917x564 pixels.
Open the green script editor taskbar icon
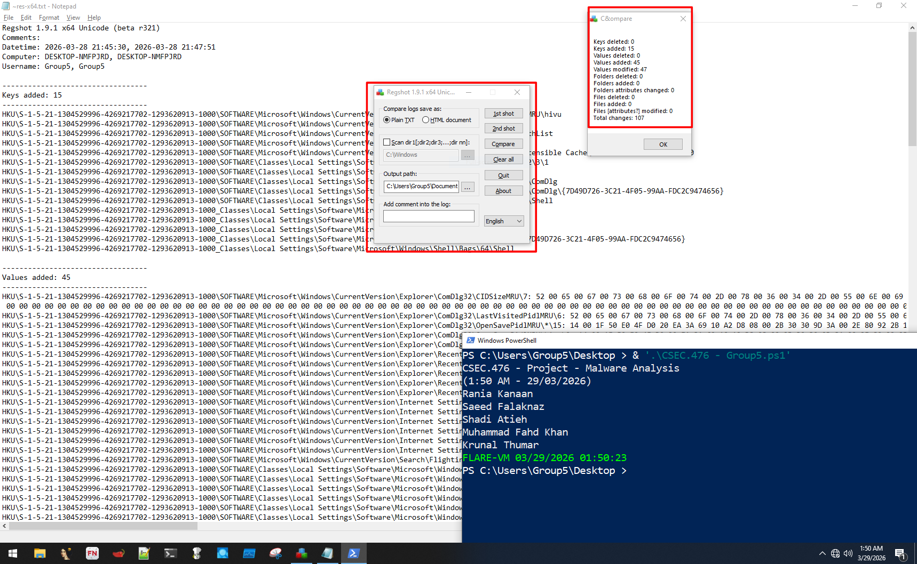pos(144,553)
